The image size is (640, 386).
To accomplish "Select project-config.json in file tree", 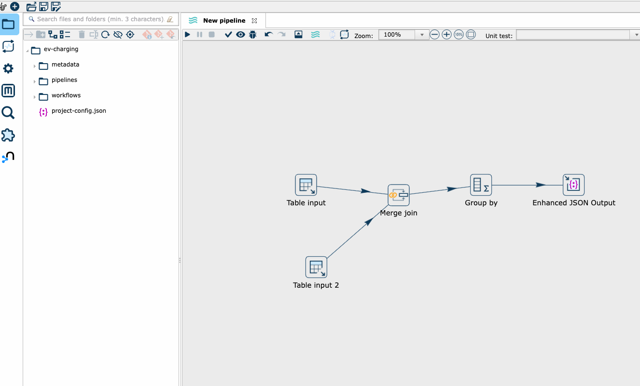I will (x=78, y=111).
